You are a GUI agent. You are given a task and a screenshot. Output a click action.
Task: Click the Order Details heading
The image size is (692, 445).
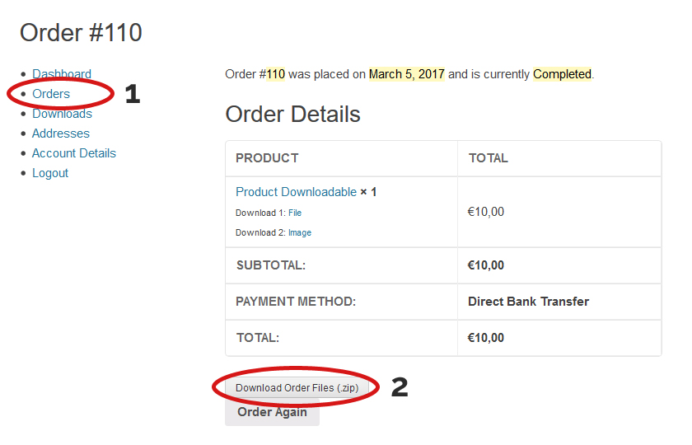[292, 114]
